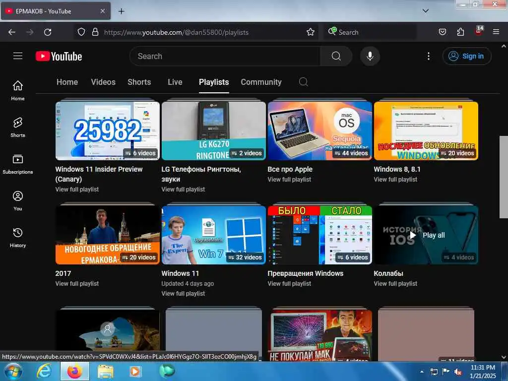Screen dimensions: 508x381
Task: View full playlist for 2017
Action: tap(77, 283)
